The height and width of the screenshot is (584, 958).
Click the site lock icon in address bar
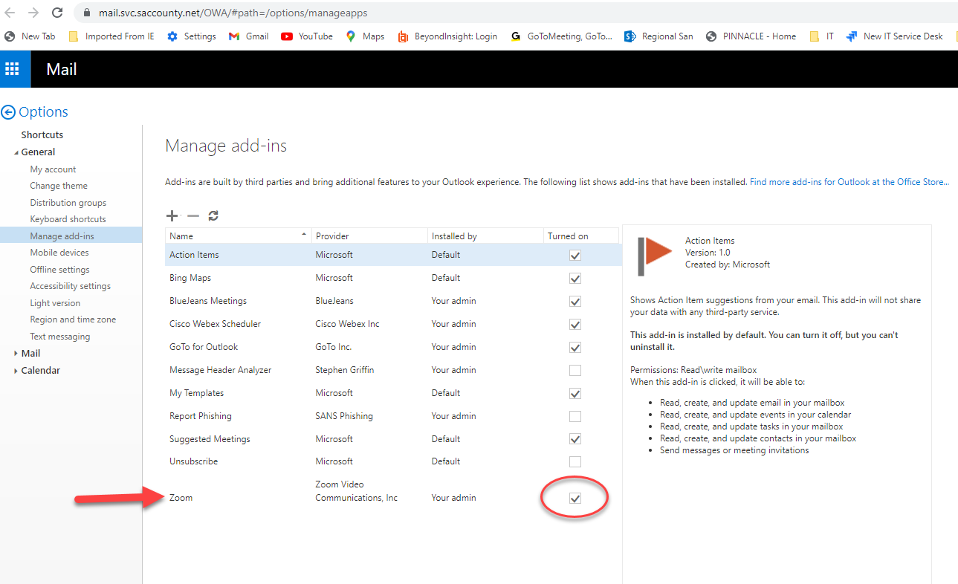click(87, 13)
